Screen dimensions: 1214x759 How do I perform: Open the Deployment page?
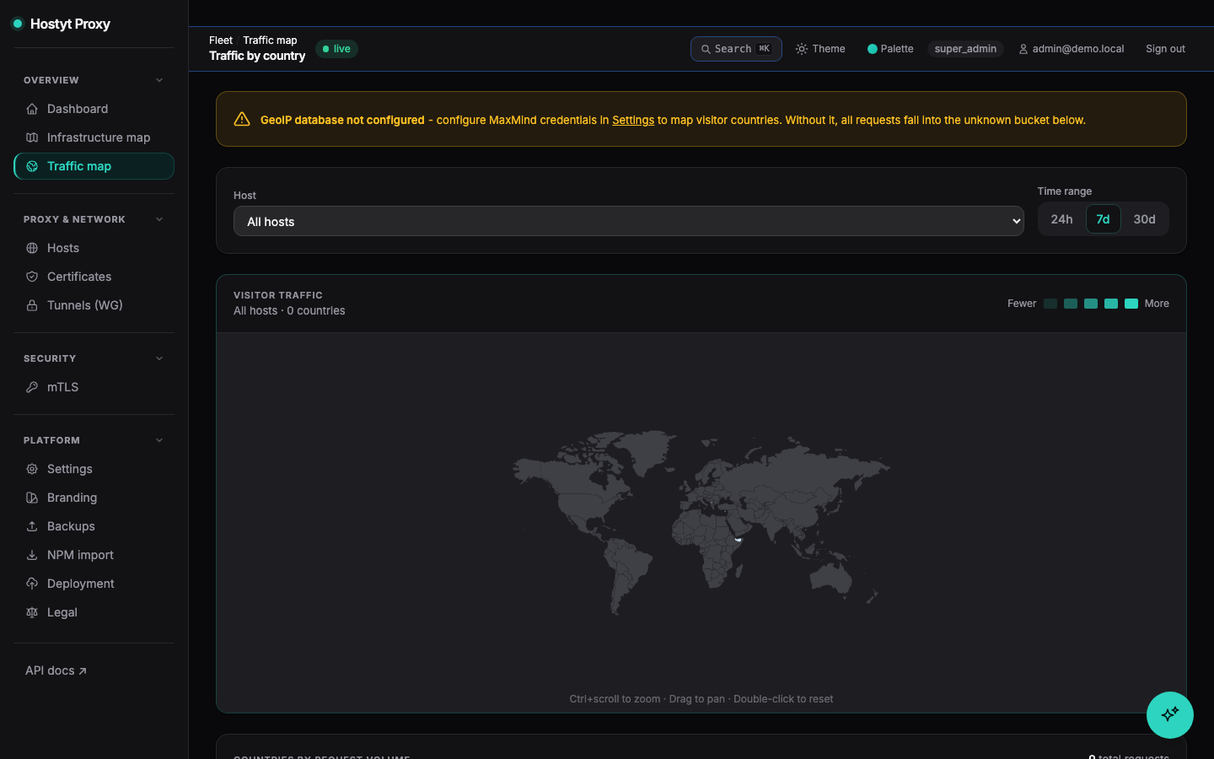click(94, 584)
